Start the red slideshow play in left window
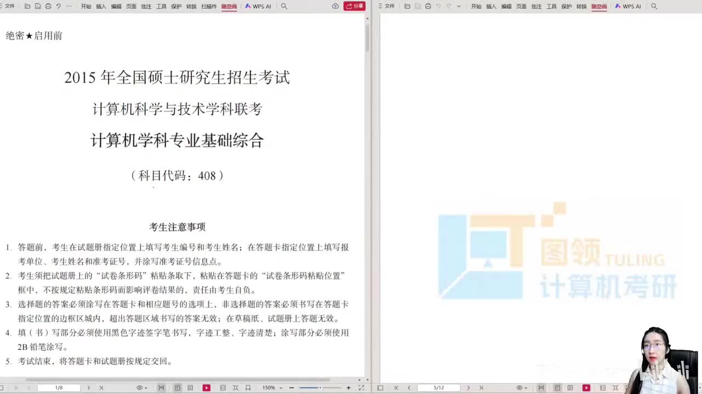Viewport: 702px width, 394px height. tap(206, 387)
